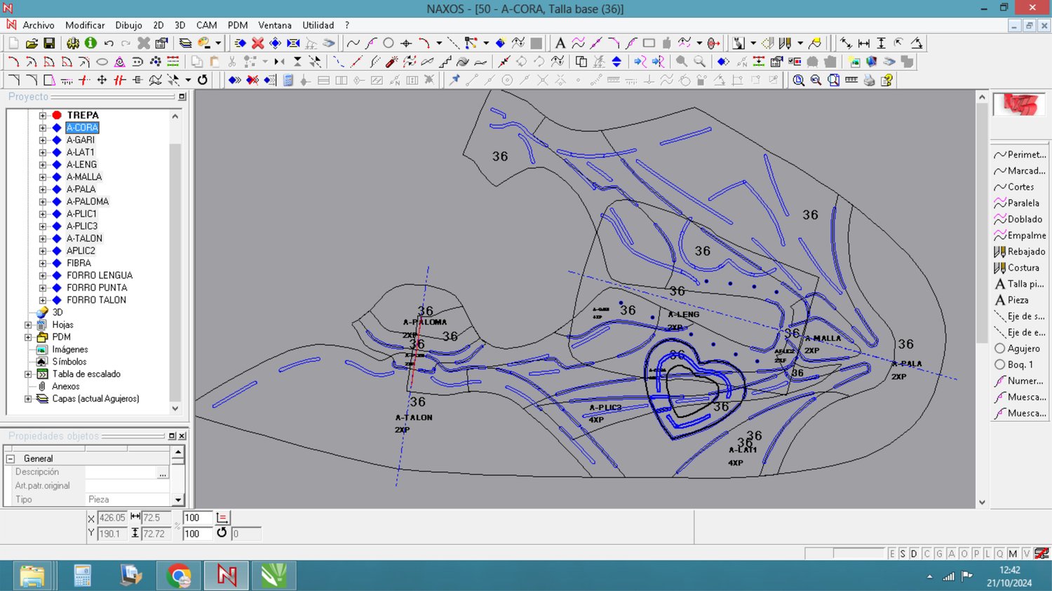Expand the FIBRA tree node

(x=43, y=264)
